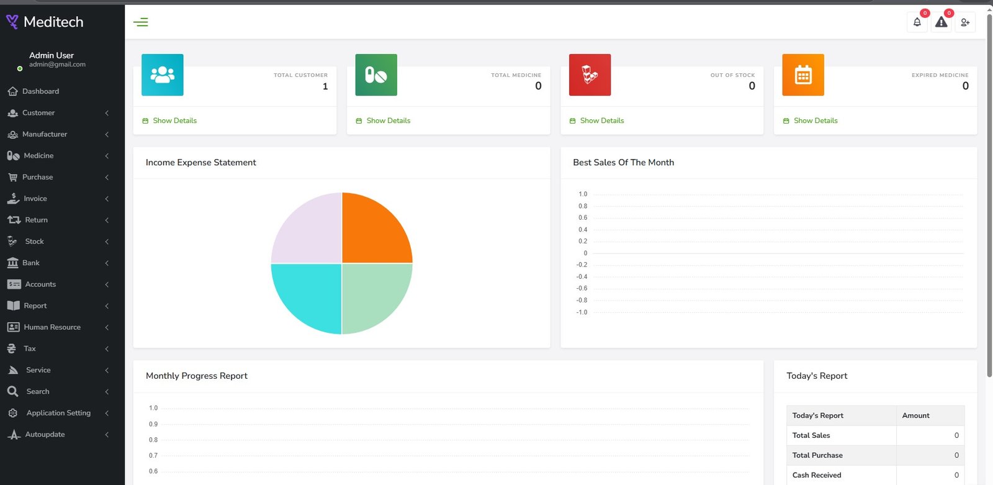Expand the Medicine sidebar submenu arrow
993x485 pixels.
click(x=107, y=156)
